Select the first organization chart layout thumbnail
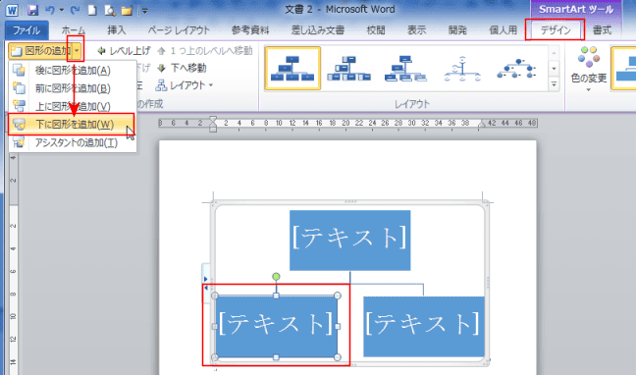The image size is (636, 375). pyautogui.click(x=292, y=68)
